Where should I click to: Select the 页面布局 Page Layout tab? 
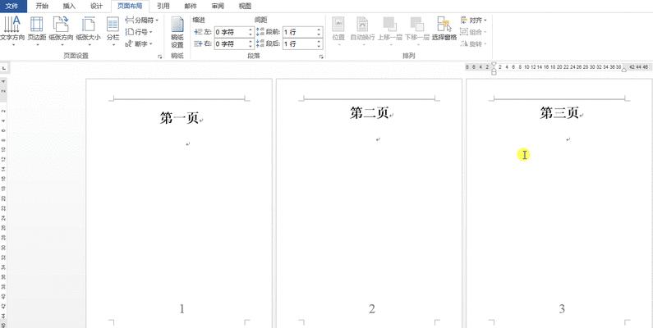coord(130,6)
